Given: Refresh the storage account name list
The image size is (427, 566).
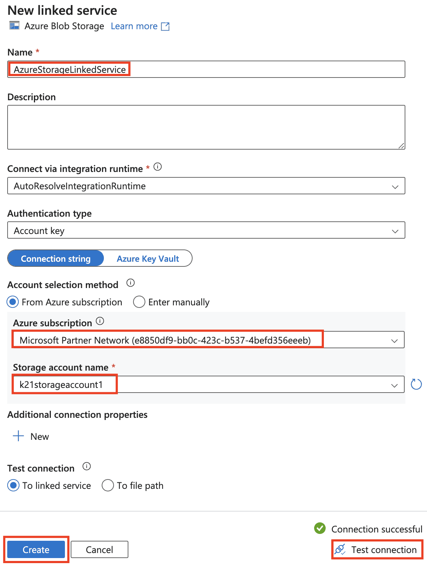Looking at the screenshot, I should point(416,384).
